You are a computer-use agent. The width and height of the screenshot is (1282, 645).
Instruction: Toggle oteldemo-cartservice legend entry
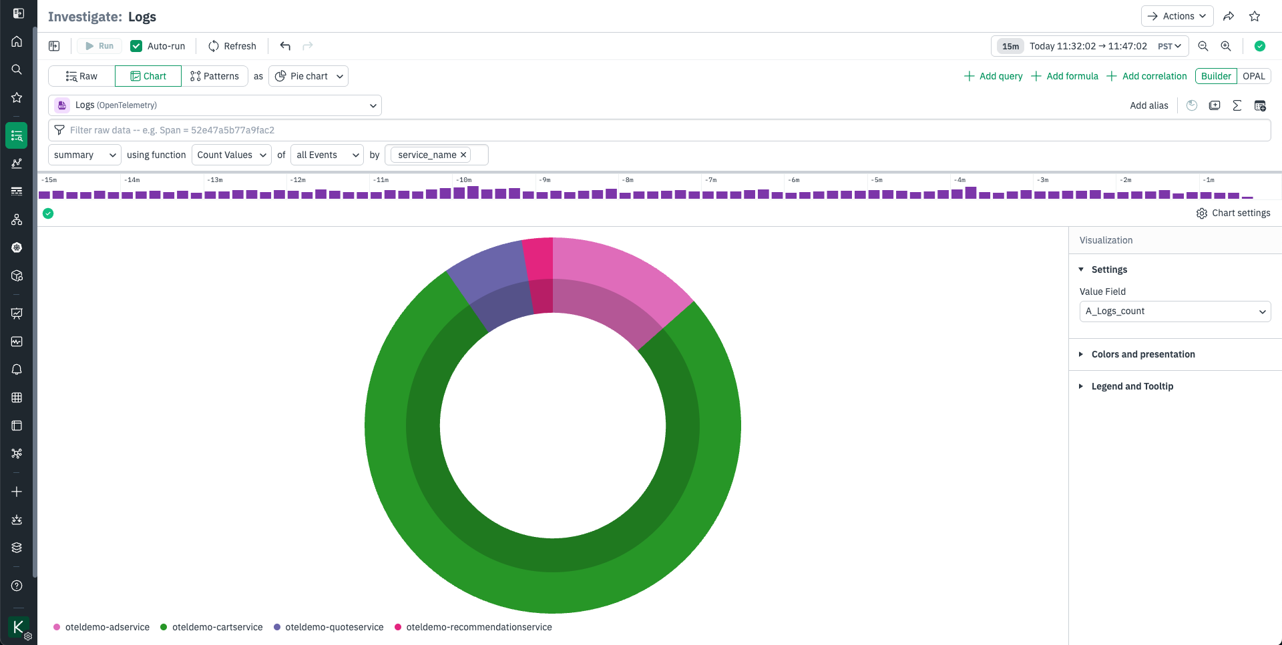(212, 627)
